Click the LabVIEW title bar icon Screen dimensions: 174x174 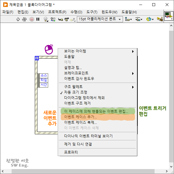point(6,5)
